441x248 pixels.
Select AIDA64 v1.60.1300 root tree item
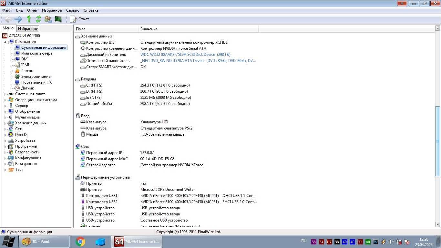point(24,36)
